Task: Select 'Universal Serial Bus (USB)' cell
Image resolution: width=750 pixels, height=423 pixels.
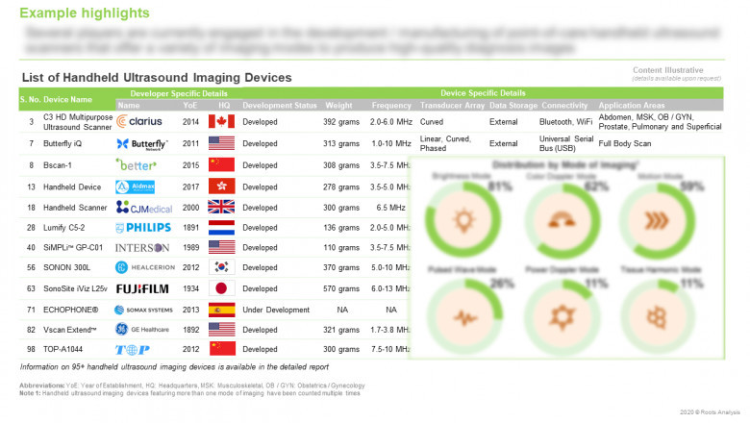Action: [566, 143]
